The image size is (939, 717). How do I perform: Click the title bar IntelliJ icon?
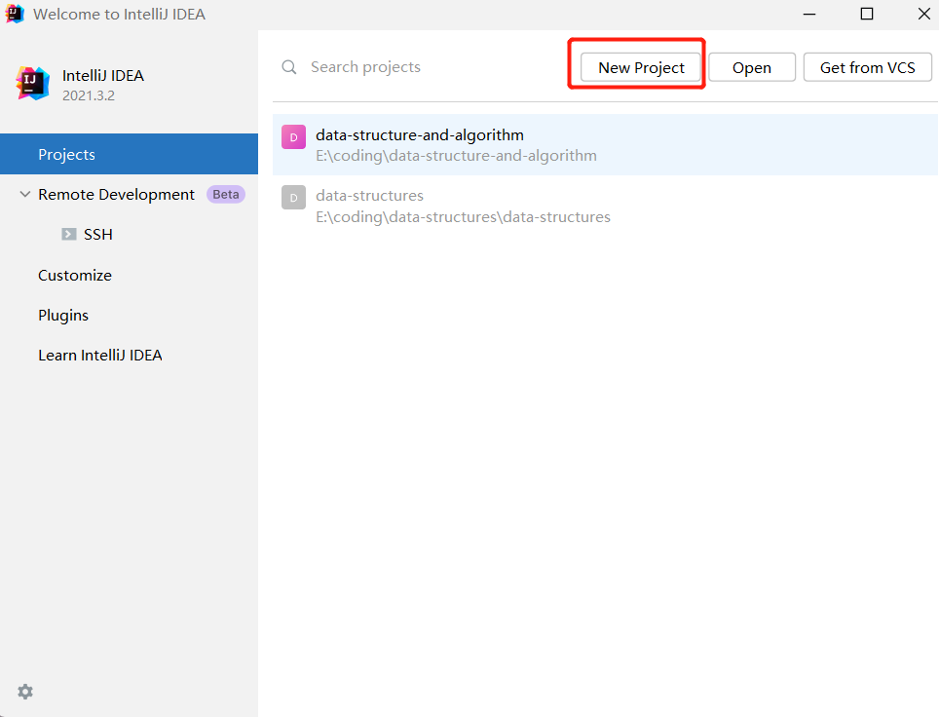pyautogui.click(x=15, y=14)
